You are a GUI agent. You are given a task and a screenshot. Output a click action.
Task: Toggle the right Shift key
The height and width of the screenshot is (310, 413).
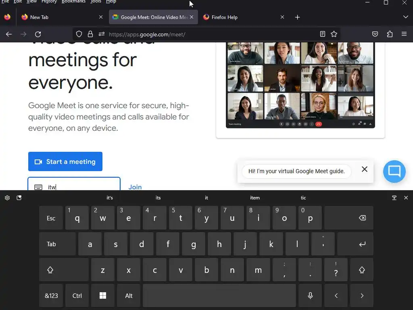(x=362, y=270)
